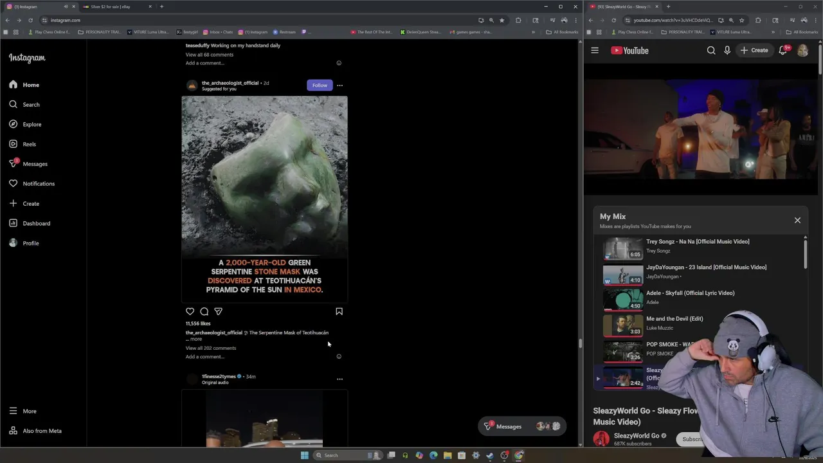Viewport: 823px width, 463px height.
Task: Click the YouTube video player
Action: tap(702, 129)
